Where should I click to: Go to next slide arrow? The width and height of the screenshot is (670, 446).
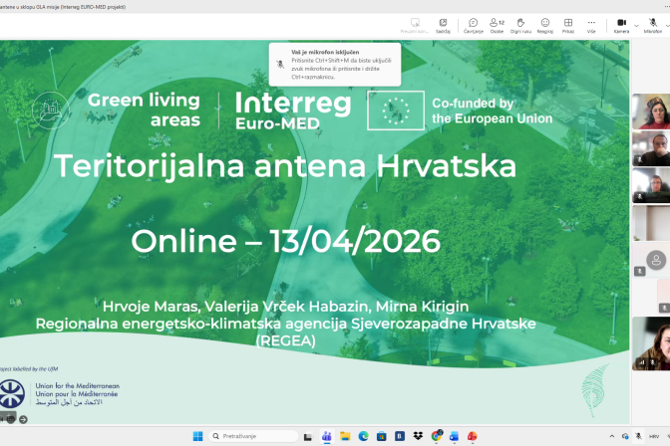coord(23,419)
